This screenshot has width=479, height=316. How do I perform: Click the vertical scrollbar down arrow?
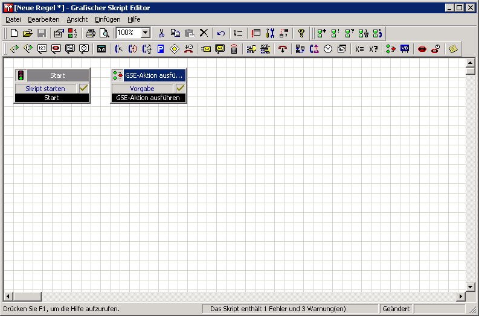click(471, 286)
